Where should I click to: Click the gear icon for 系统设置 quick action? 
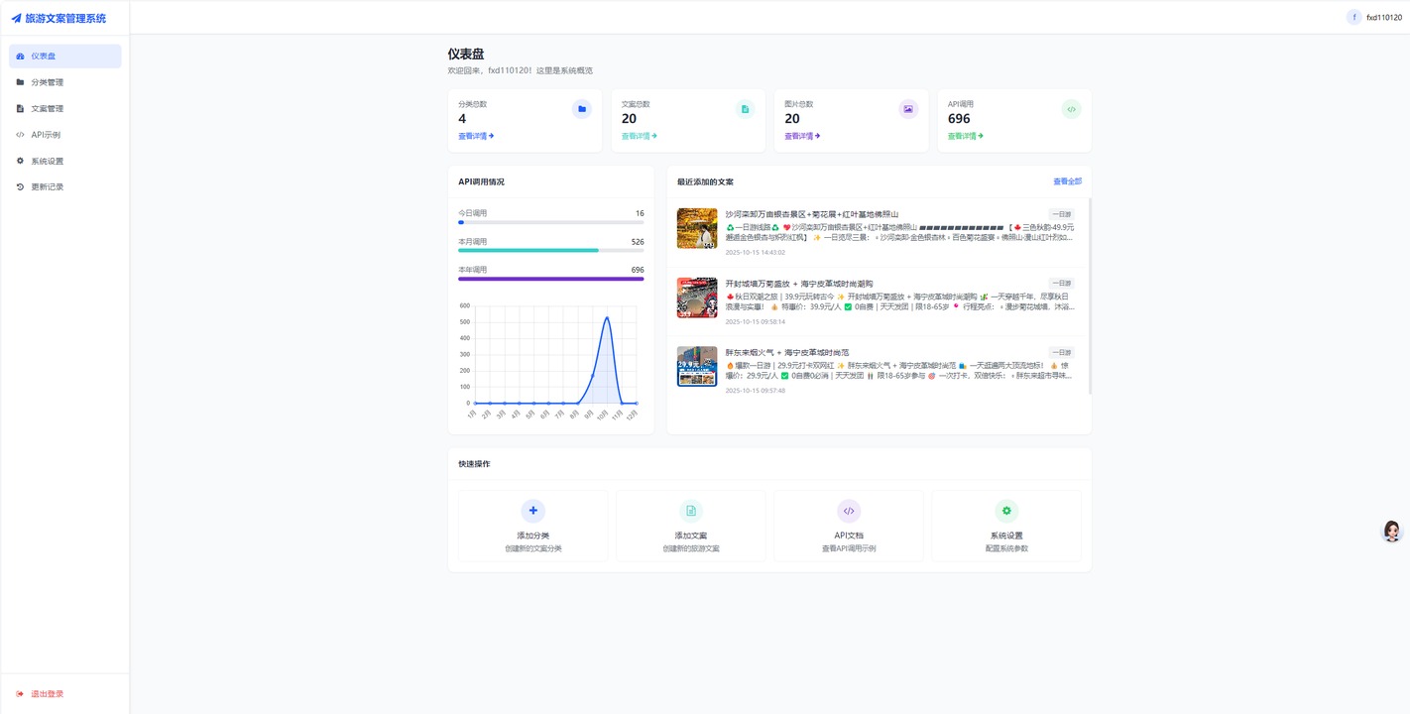1006,511
